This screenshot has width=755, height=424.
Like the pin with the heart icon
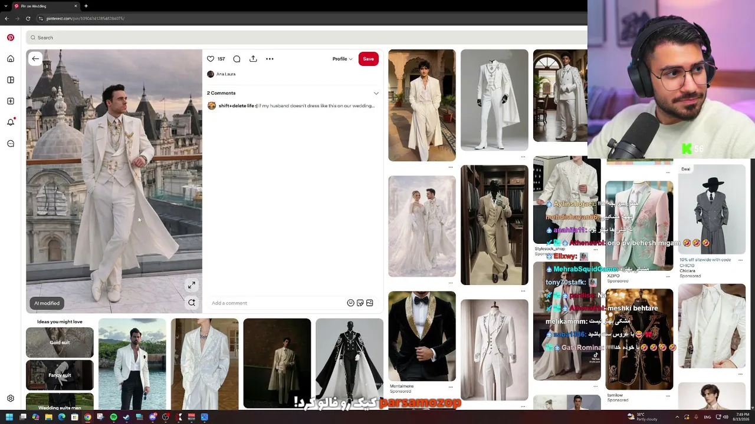[x=211, y=59]
